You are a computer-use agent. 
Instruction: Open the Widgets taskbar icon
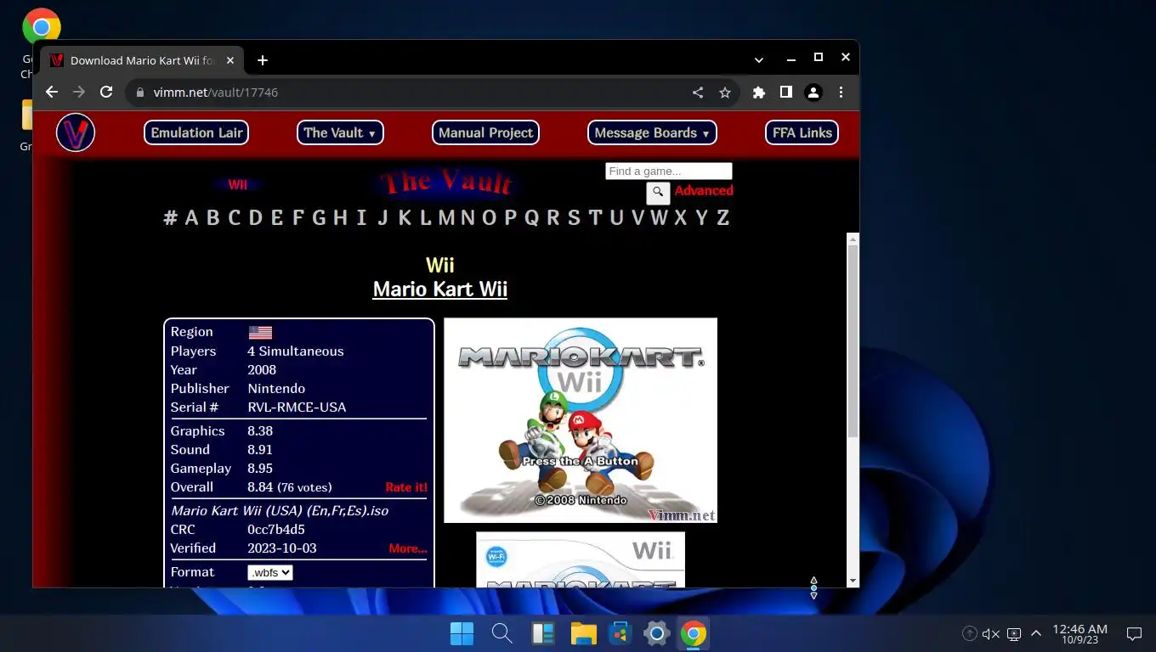coord(543,633)
